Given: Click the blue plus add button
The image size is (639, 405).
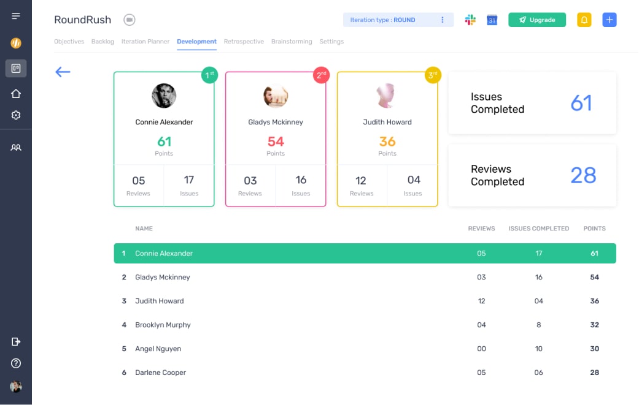Looking at the screenshot, I should [609, 20].
